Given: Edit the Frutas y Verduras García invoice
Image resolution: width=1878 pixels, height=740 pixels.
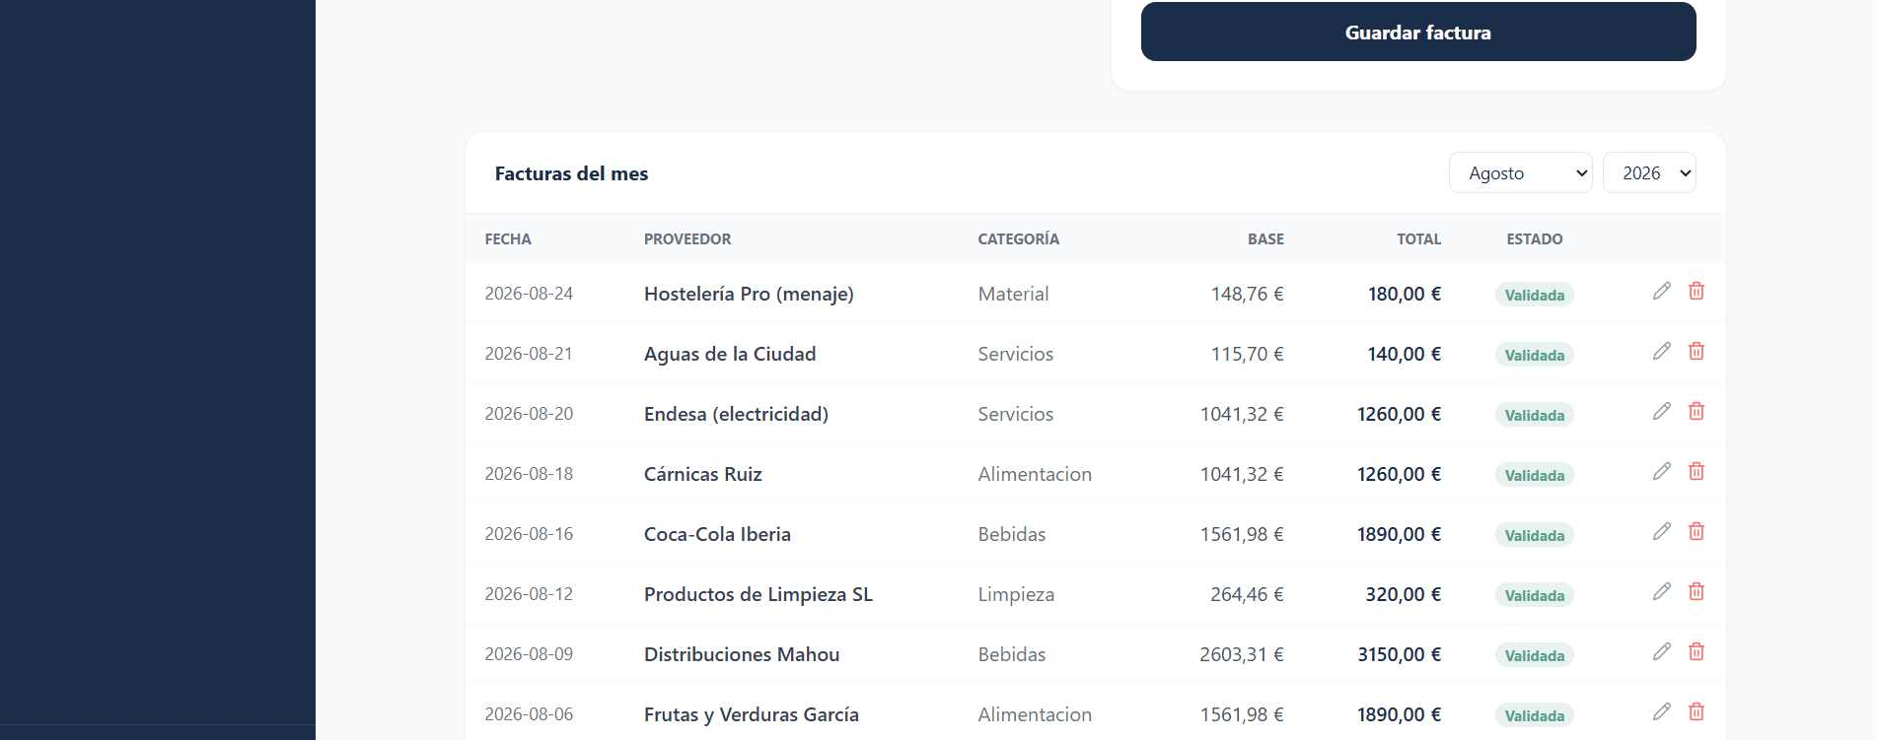Looking at the screenshot, I should (x=1662, y=711).
